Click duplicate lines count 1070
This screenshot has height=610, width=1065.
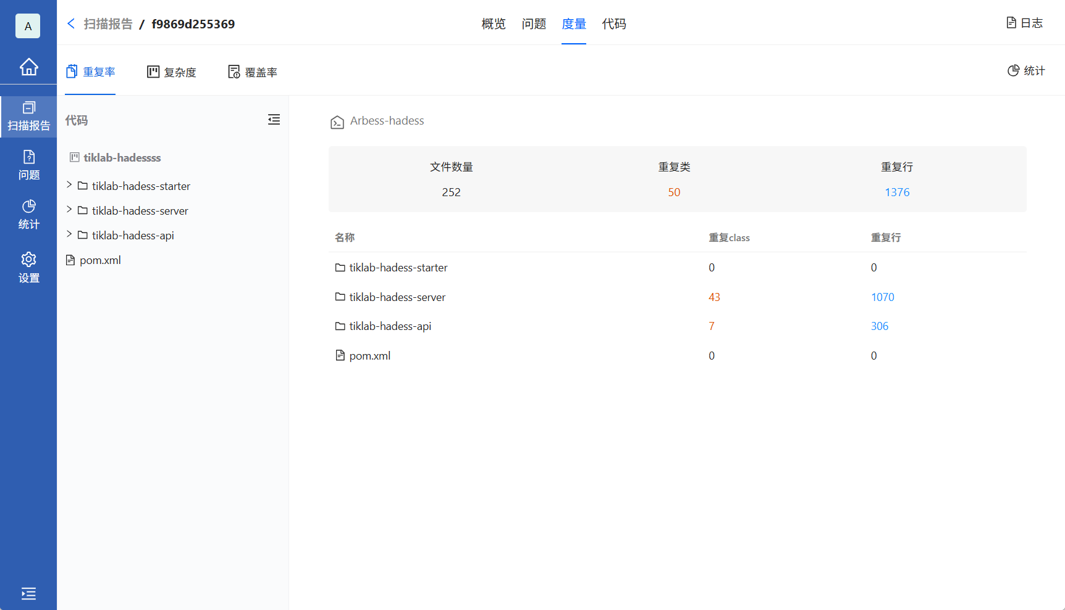pyautogui.click(x=882, y=297)
